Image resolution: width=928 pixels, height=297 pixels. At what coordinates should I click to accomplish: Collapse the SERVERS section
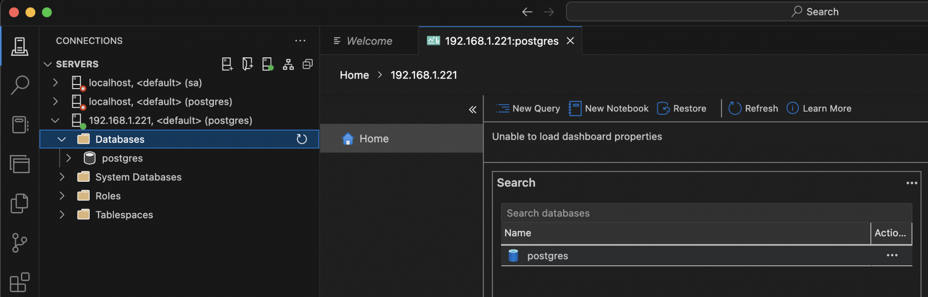click(48, 64)
